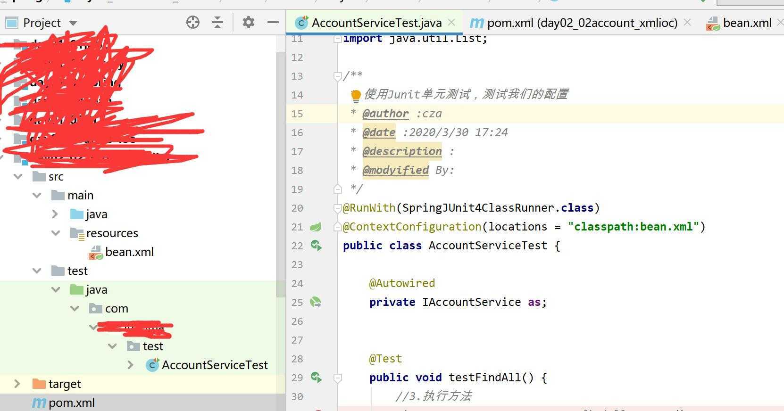Collapse the inner test package
The image size is (784, 411).
112,346
